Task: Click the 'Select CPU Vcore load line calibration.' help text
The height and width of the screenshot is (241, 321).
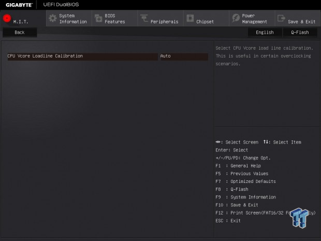Action: (x=264, y=48)
